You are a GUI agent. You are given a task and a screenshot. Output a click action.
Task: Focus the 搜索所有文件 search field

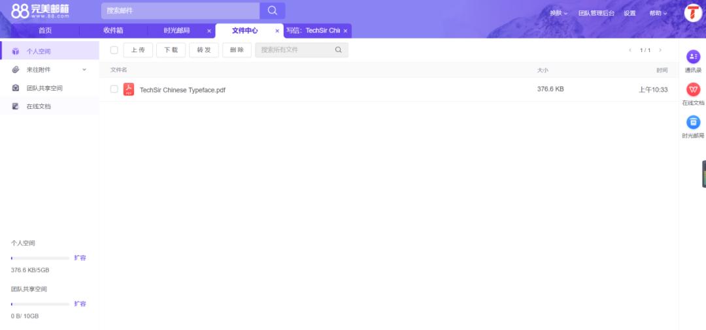coord(301,50)
